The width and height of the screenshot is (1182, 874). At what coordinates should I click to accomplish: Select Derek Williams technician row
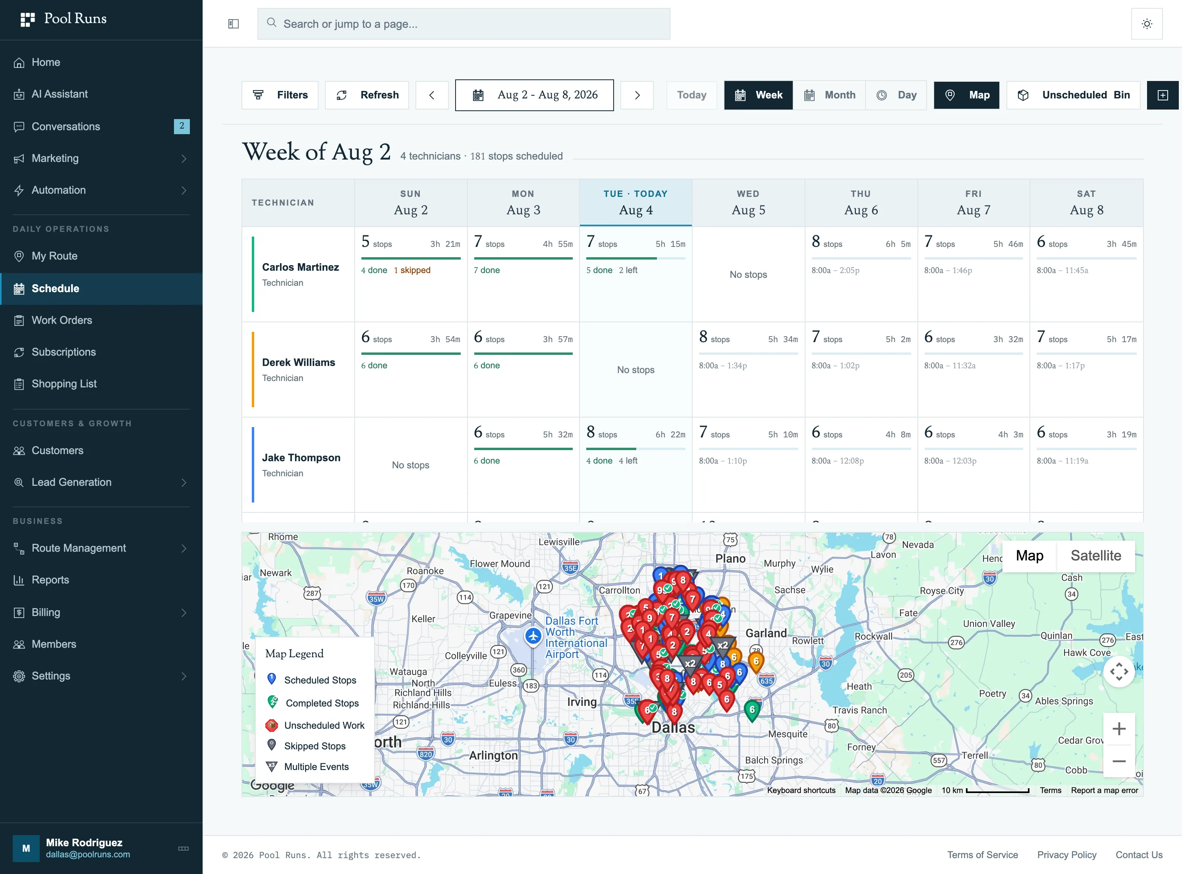[x=299, y=369]
